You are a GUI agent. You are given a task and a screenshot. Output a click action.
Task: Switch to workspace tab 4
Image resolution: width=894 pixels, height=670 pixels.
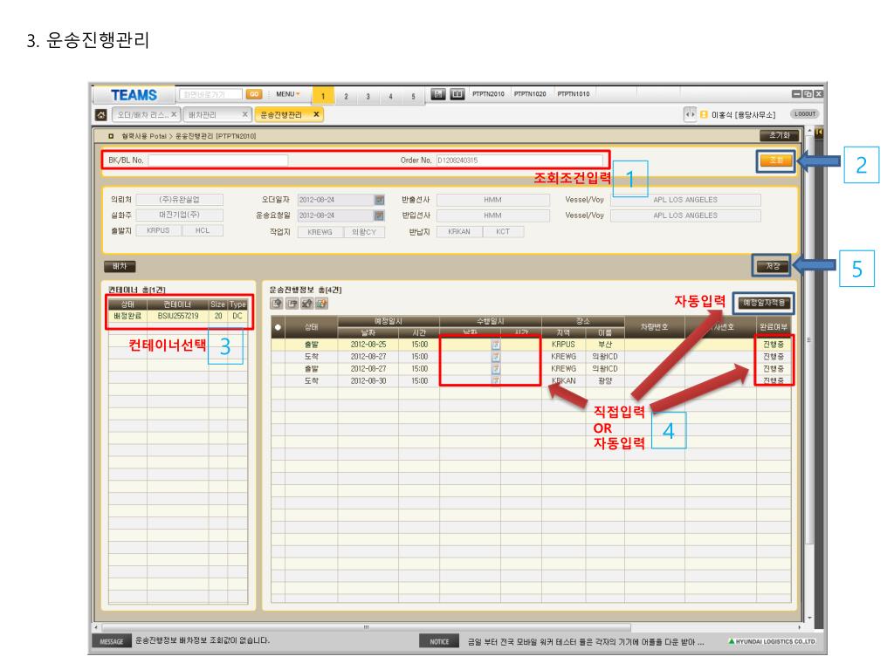pos(390,96)
